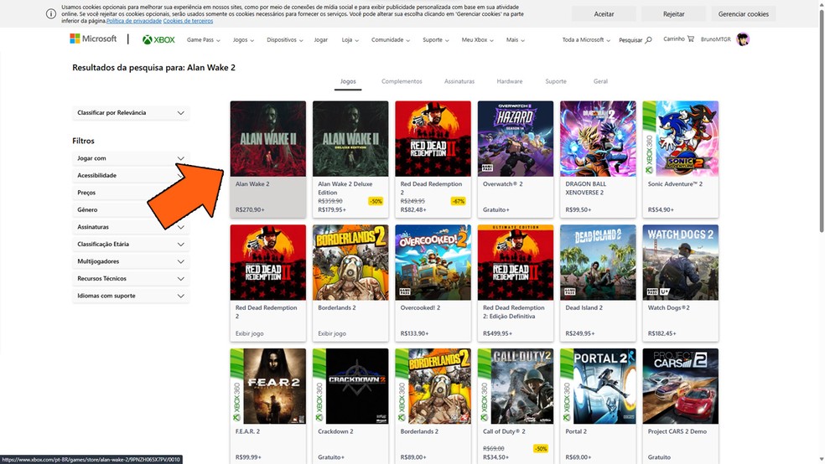Click the cookie info icon
Viewport: 825px width, 464px height.
coord(51,13)
